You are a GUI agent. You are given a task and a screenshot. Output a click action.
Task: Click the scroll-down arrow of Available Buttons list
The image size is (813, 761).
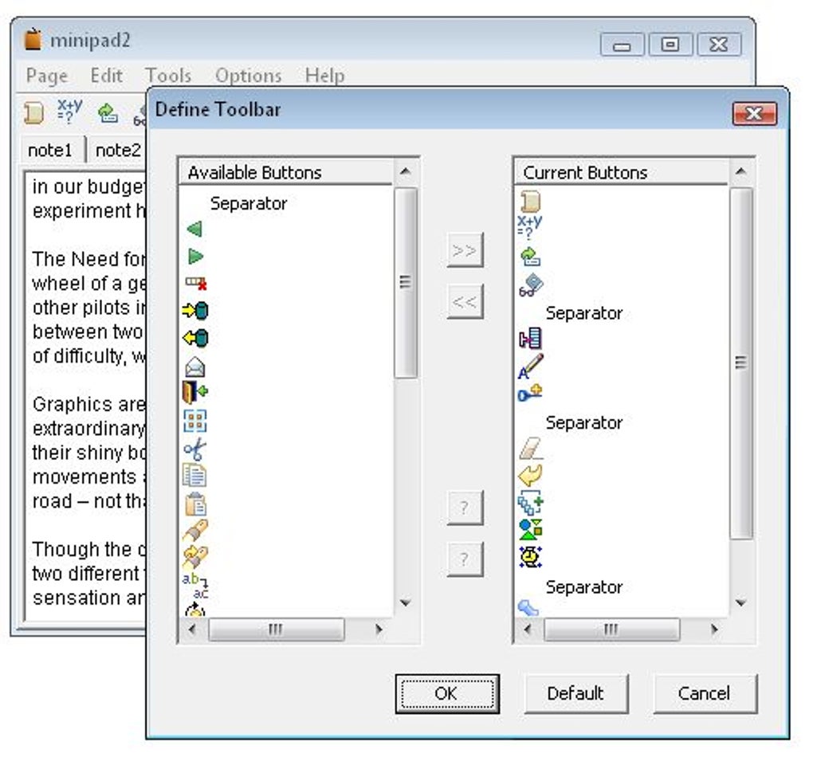[x=406, y=602]
